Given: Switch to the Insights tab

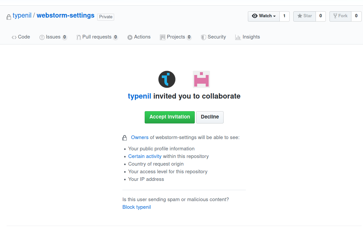Looking at the screenshot, I should tap(248, 37).
